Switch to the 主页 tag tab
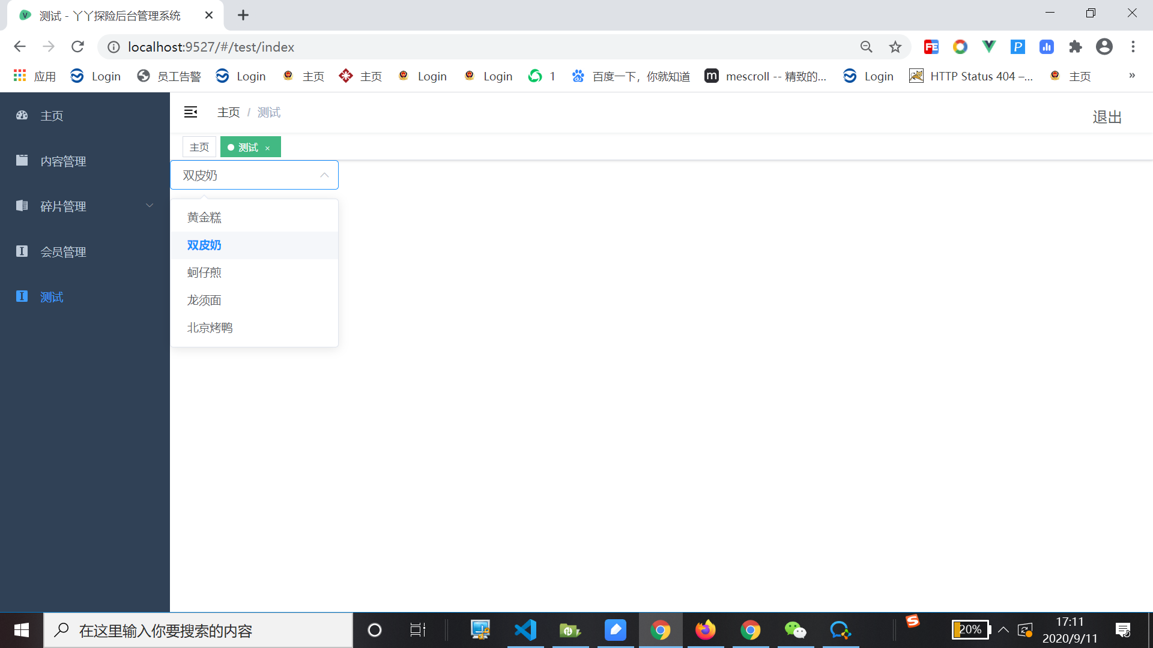Viewport: 1153px width, 648px height. (199, 146)
